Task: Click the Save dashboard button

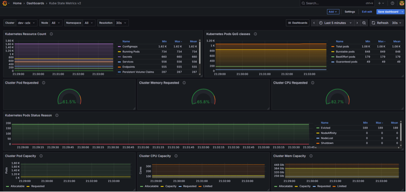Action: tap(388, 12)
